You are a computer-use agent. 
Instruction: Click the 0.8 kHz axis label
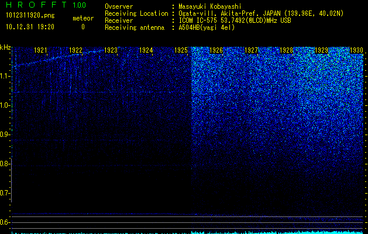5,164
